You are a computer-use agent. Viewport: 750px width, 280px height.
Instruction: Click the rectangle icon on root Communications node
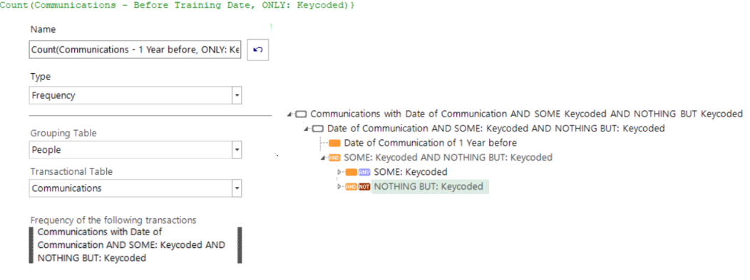pos(301,114)
